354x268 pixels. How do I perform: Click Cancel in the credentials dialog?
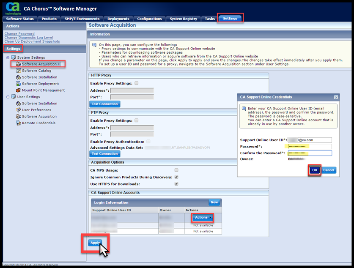[x=329, y=170]
